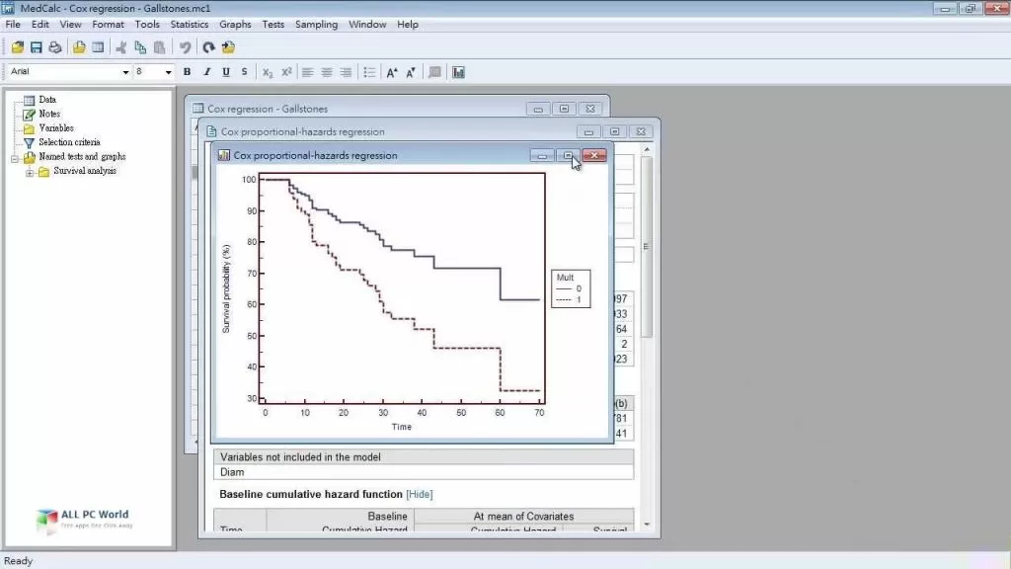Open the spreadsheet grid icon
The height and width of the screenshot is (569, 1011).
(x=98, y=47)
